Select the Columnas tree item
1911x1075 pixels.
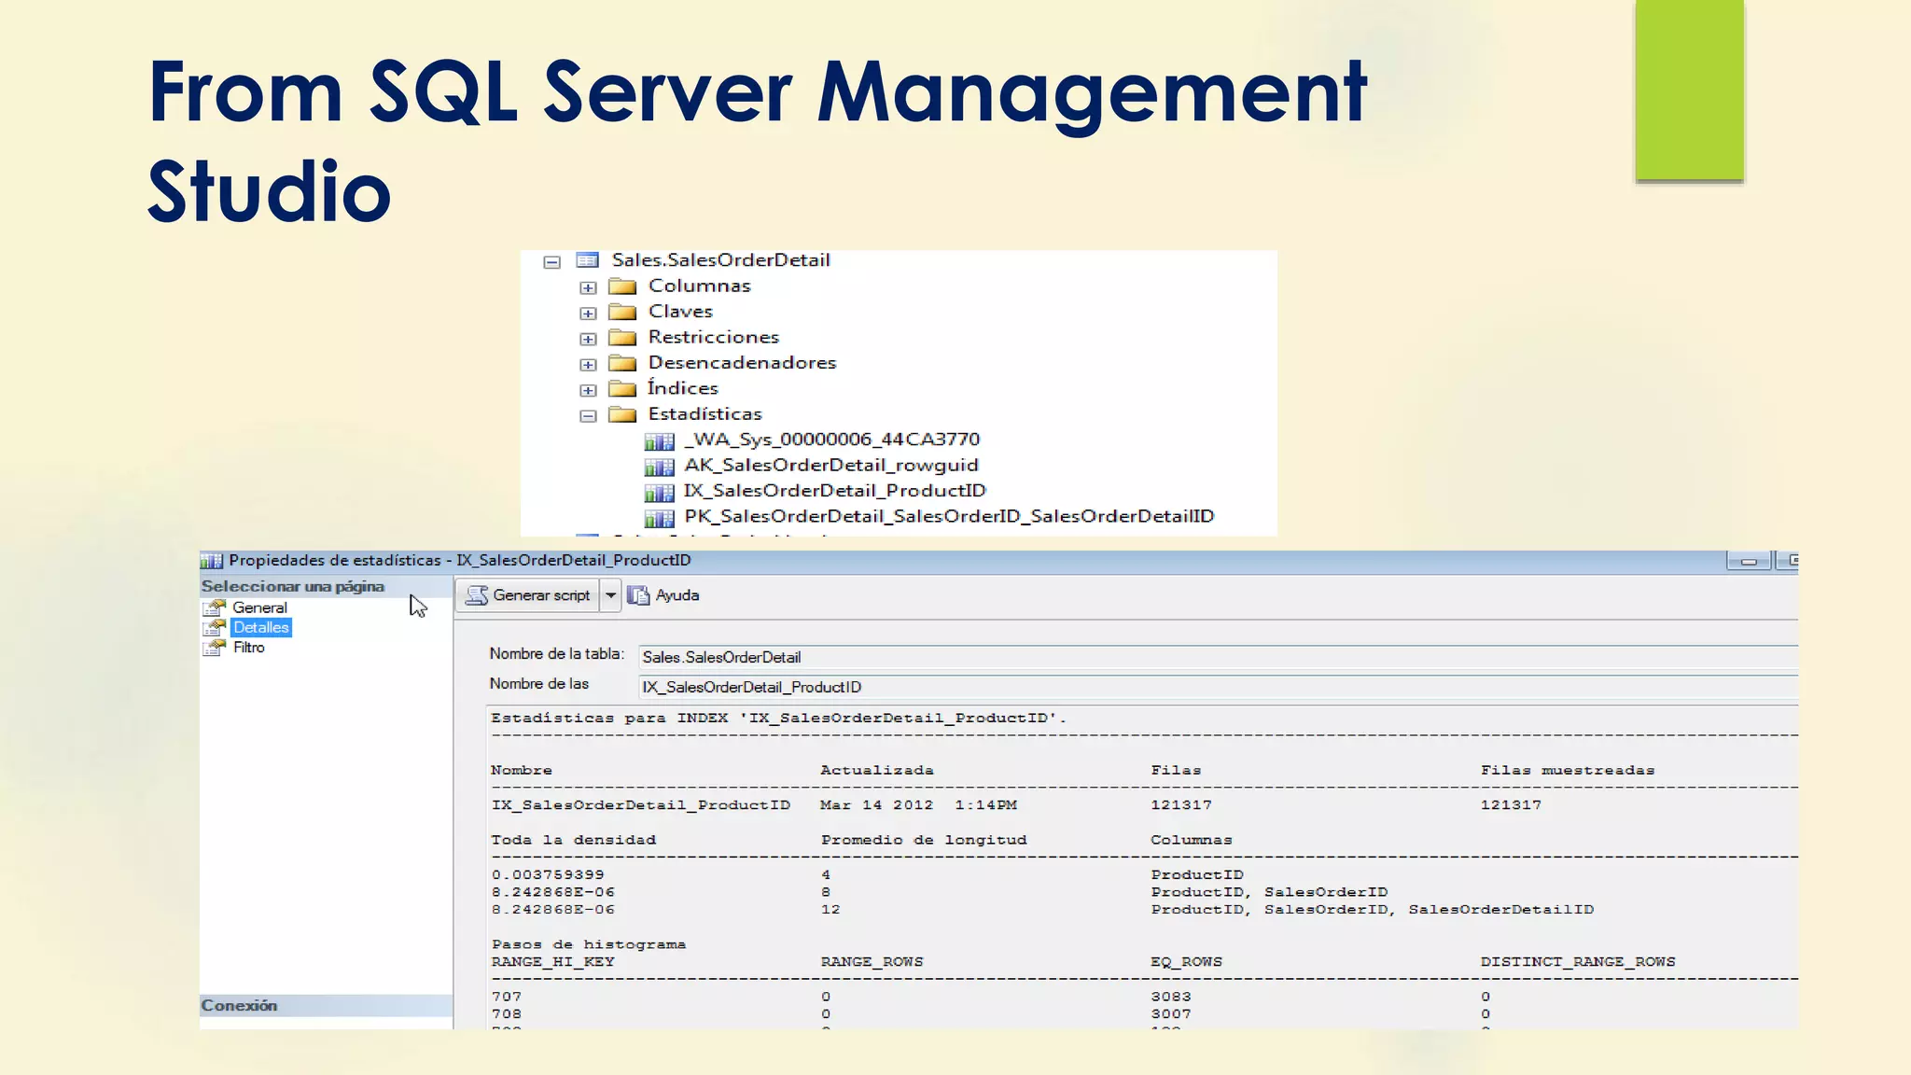pos(700,286)
